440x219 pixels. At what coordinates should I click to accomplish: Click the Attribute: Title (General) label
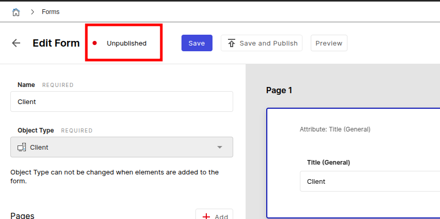click(335, 129)
